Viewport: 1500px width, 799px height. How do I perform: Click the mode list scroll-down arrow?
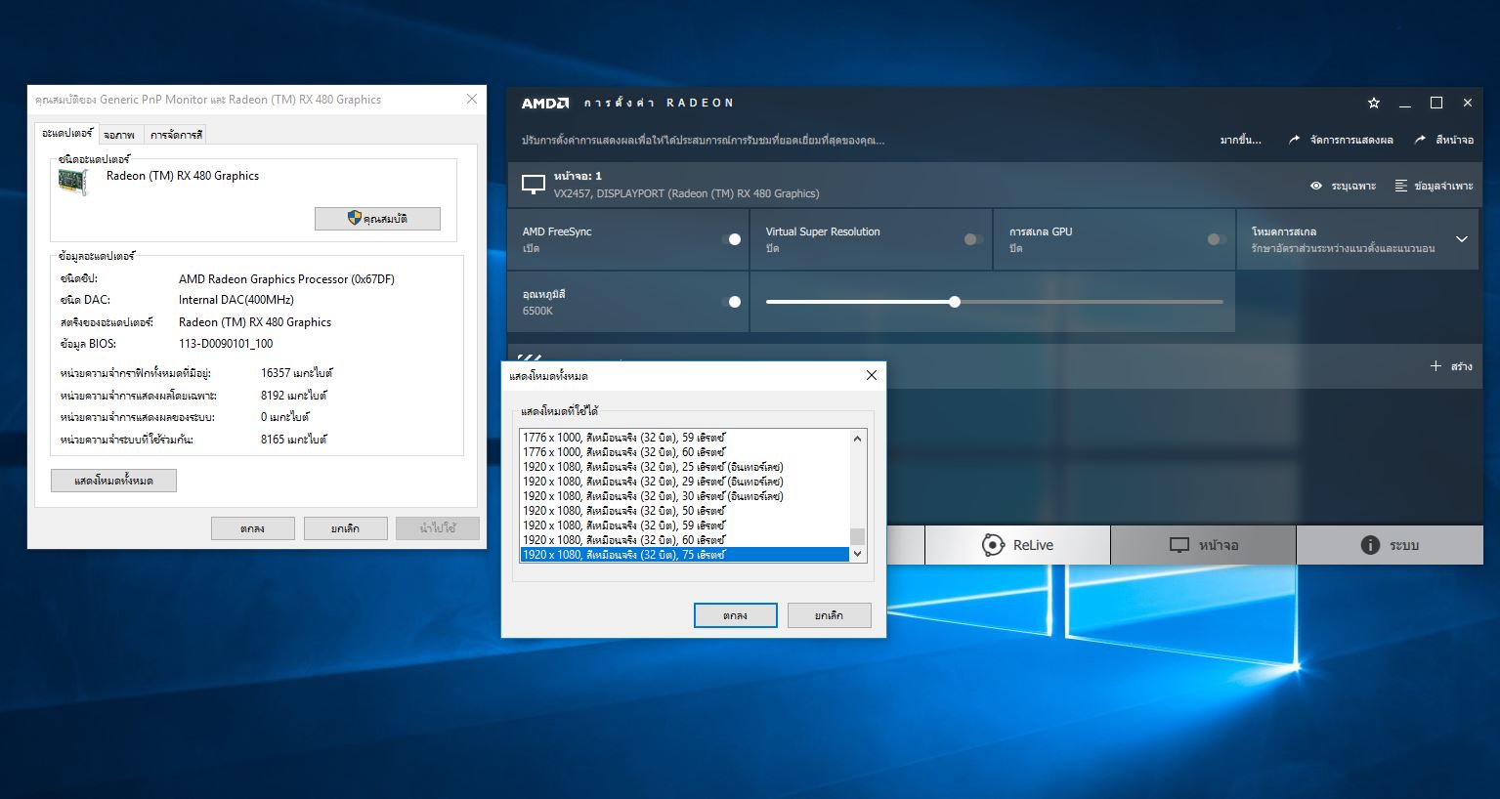[x=858, y=554]
